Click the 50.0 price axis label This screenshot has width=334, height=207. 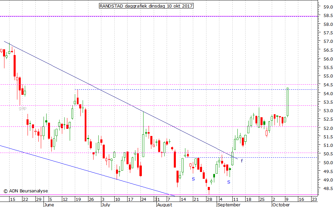328,163
